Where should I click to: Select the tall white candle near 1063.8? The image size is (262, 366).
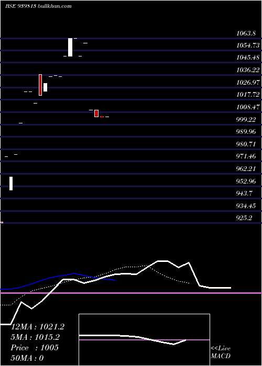[70, 47]
